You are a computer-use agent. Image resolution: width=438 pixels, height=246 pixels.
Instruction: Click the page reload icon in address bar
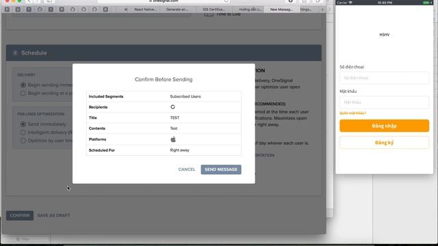(226, 1)
